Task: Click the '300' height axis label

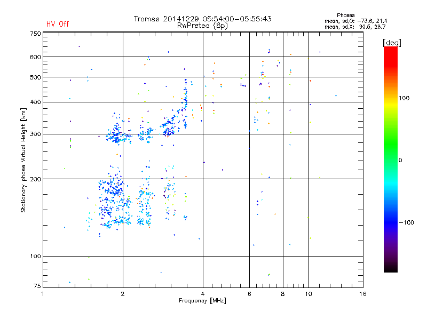Action: 36,134
